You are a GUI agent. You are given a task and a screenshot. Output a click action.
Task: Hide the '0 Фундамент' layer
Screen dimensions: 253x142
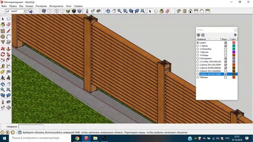point(226,58)
